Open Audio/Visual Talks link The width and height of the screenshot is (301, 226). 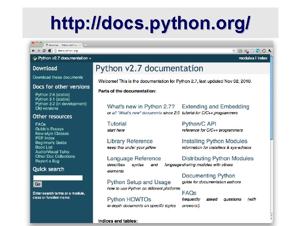[52, 152]
